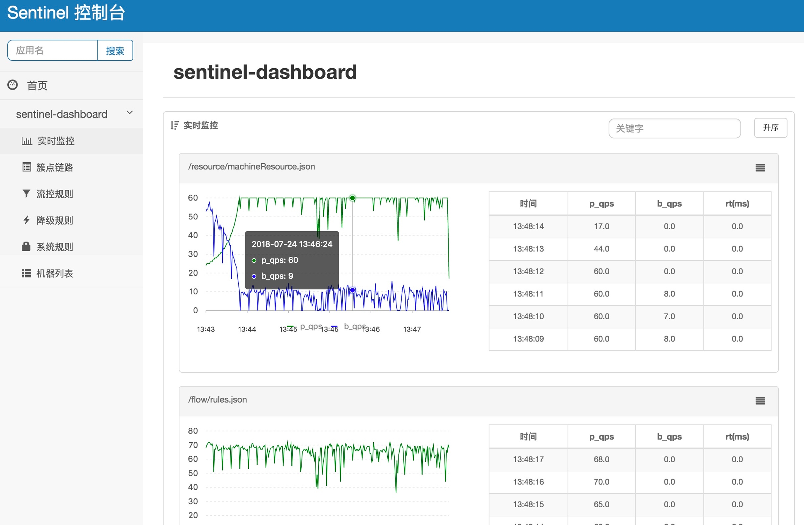Click the sort icon beside 实时监控 heading
The width and height of the screenshot is (804, 525).
pyautogui.click(x=174, y=125)
